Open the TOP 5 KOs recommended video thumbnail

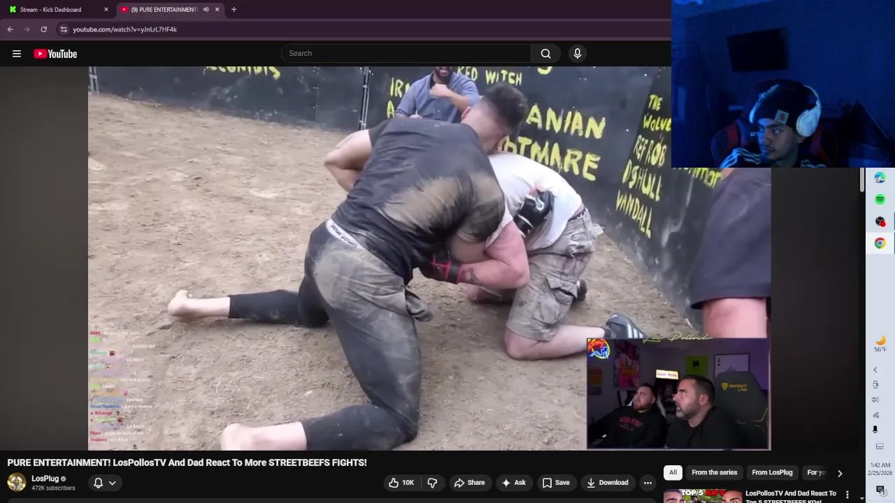702,495
